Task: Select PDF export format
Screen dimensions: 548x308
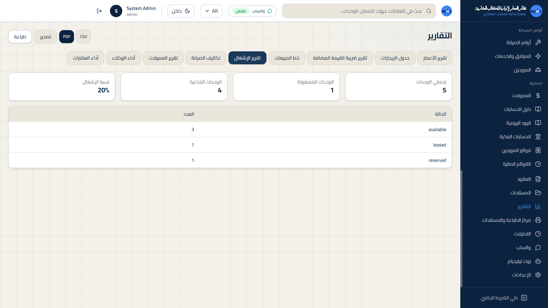Action: pos(66,37)
